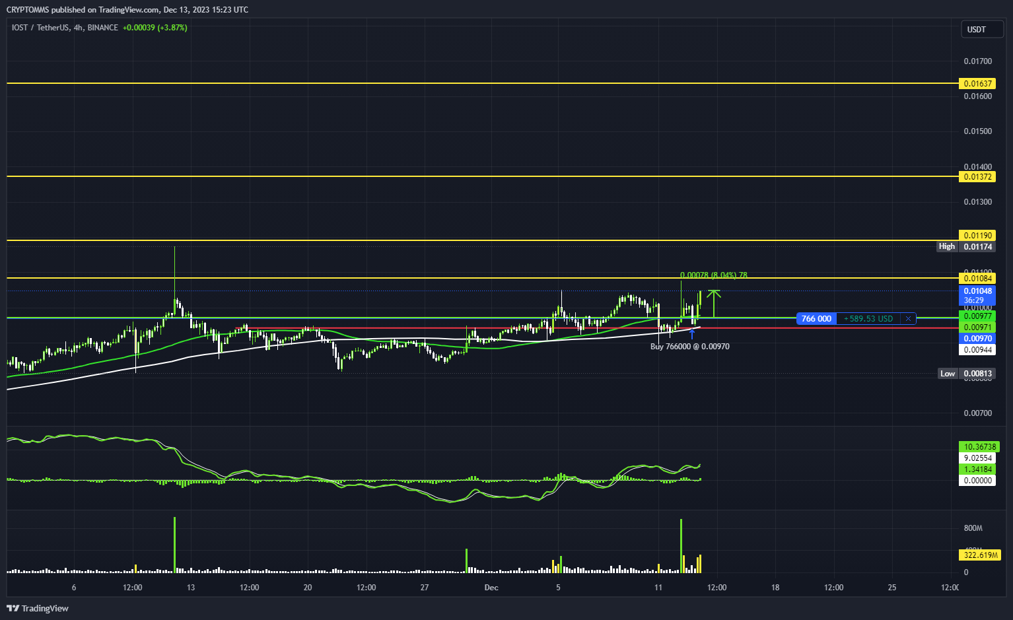This screenshot has width=1013, height=620.
Task: Select the green up-arrow drawing on chart
Action: (714, 303)
